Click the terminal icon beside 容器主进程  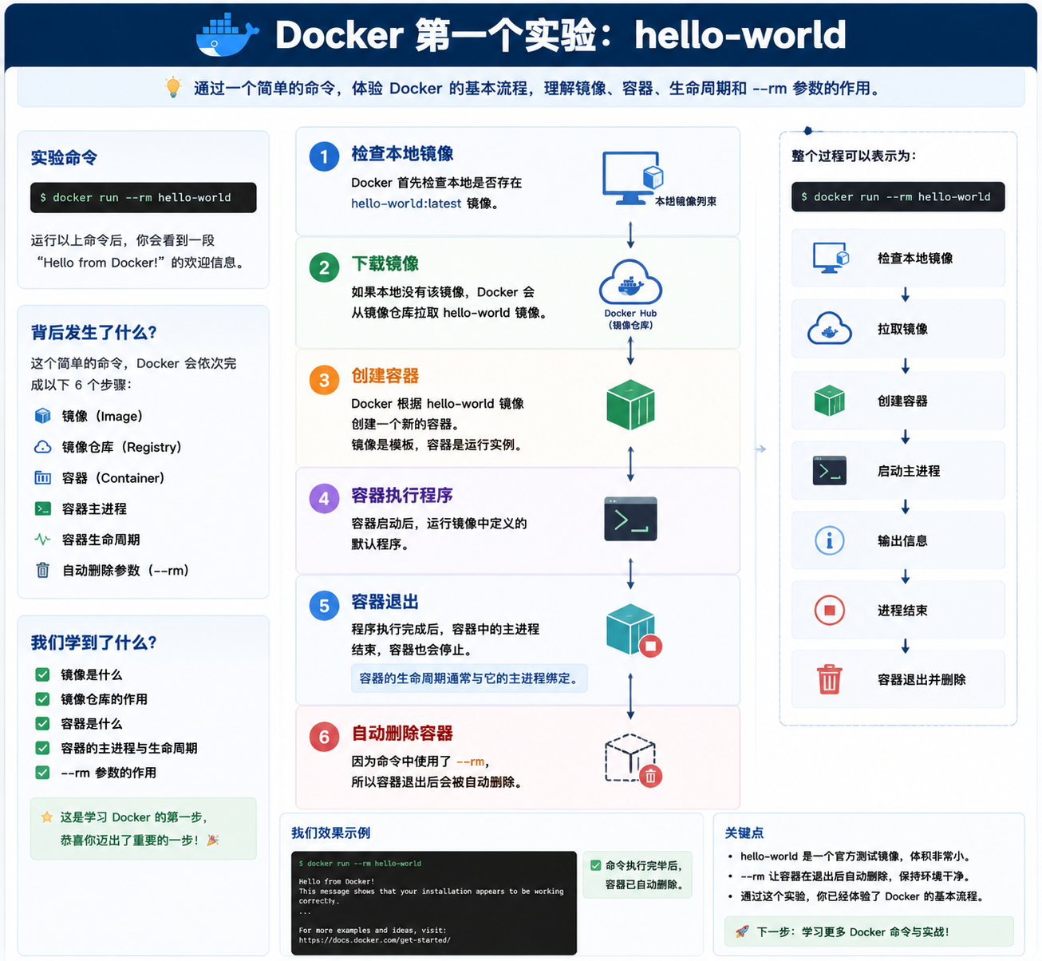click(x=42, y=508)
